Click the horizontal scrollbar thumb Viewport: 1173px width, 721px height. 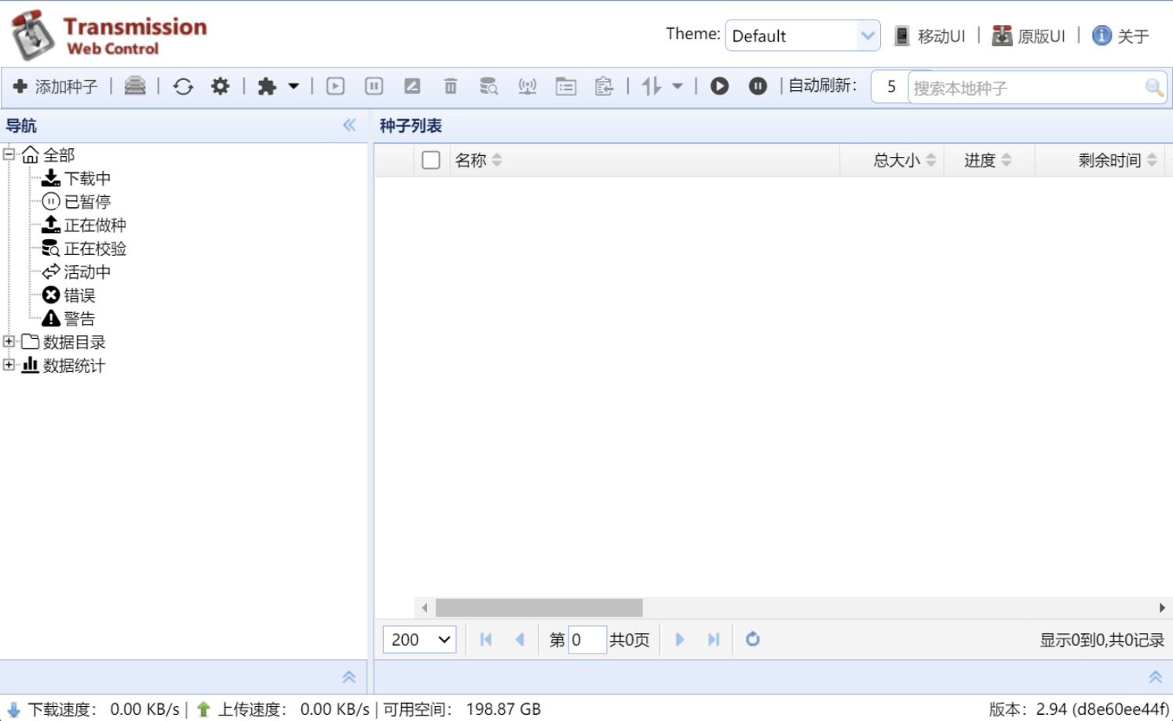539,608
